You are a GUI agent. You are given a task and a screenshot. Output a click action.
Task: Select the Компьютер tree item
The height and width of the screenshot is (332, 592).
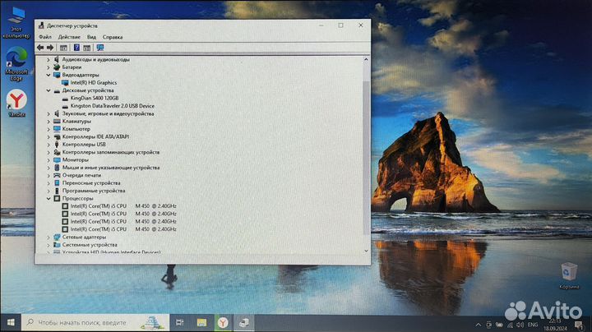76,129
